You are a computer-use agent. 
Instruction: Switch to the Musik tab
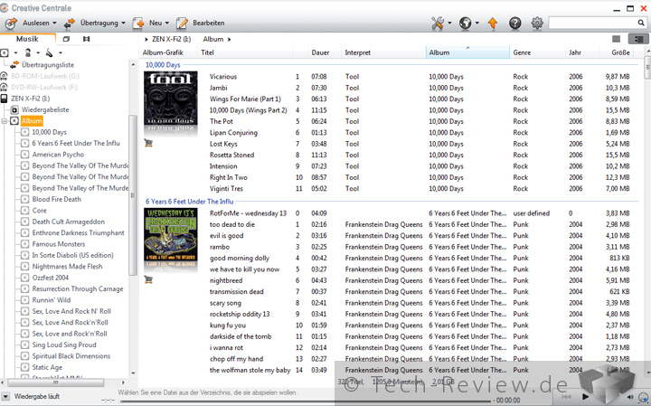27,39
